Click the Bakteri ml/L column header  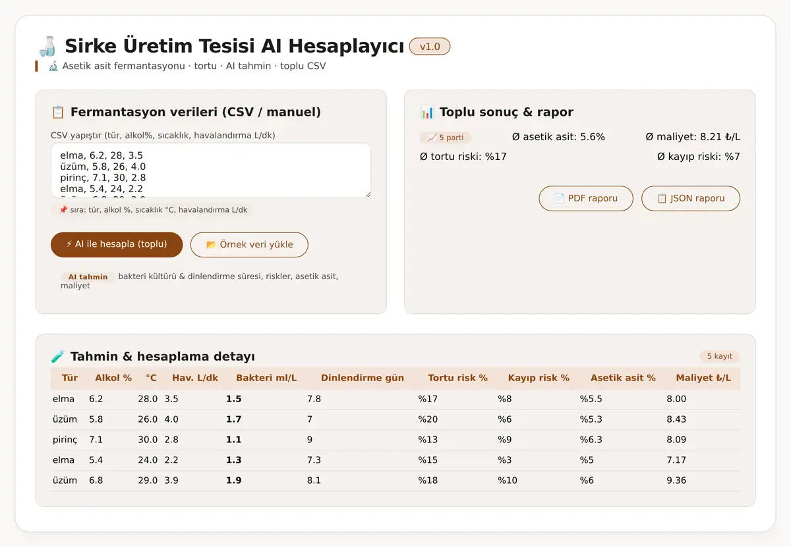coord(266,378)
